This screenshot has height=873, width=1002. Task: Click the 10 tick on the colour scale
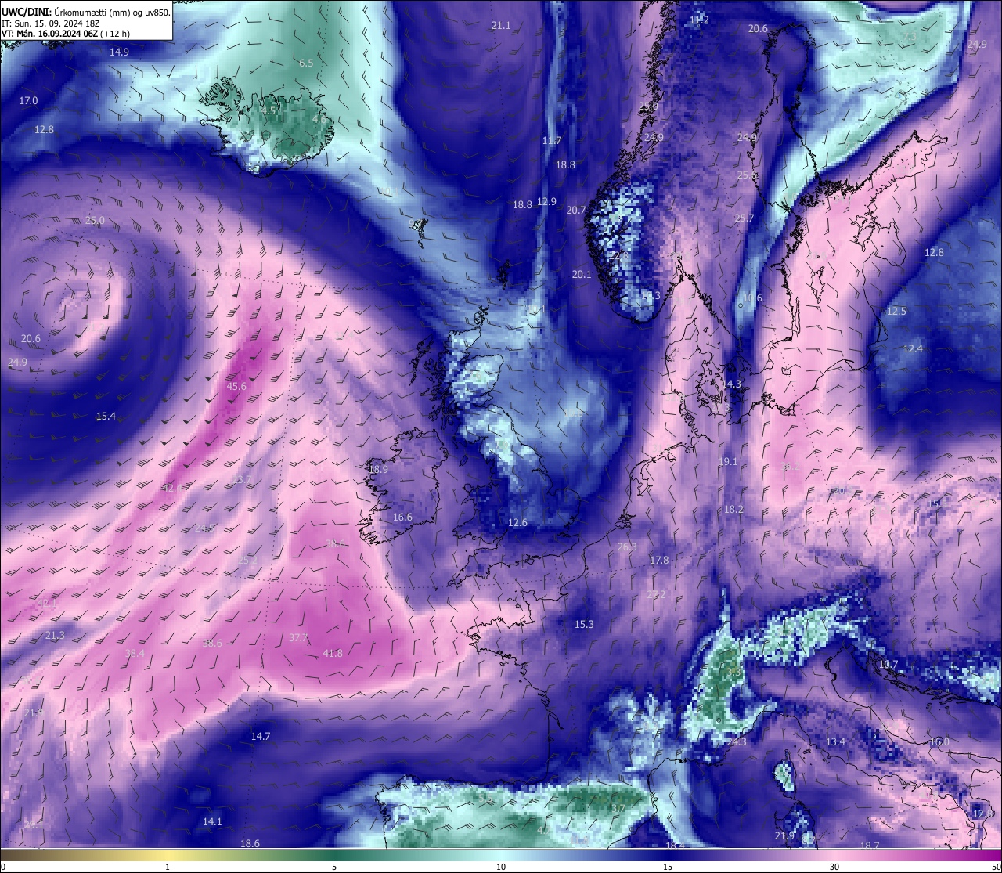point(501,867)
